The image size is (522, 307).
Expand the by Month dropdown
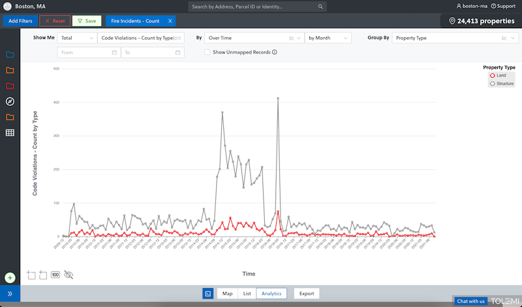(x=328, y=38)
